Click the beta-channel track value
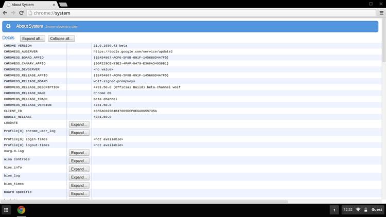Viewport: 386px width, 217px height. tap(106, 99)
